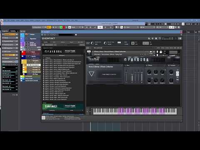The height and width of the screenshot is (150, 200).
Task: Click the Cubase icon in the window title bar
Action: 2,20
